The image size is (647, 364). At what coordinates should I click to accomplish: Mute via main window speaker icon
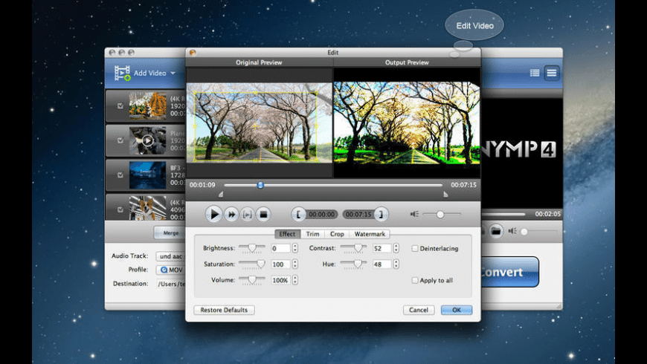click(x=512, y=231)
